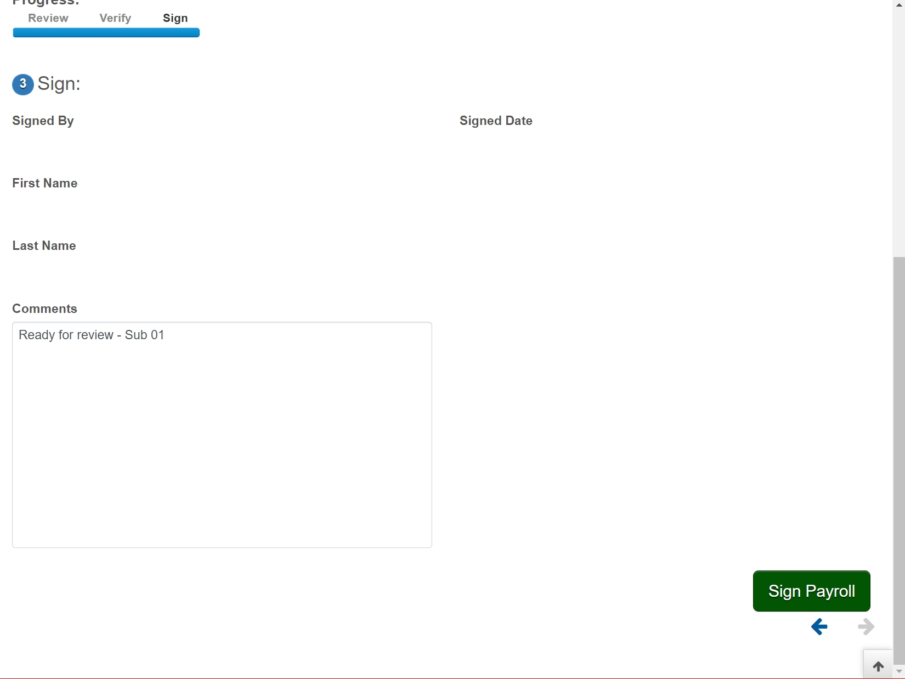Click the Comments label
The image size is (905, 679).
(x=45, y=309)
